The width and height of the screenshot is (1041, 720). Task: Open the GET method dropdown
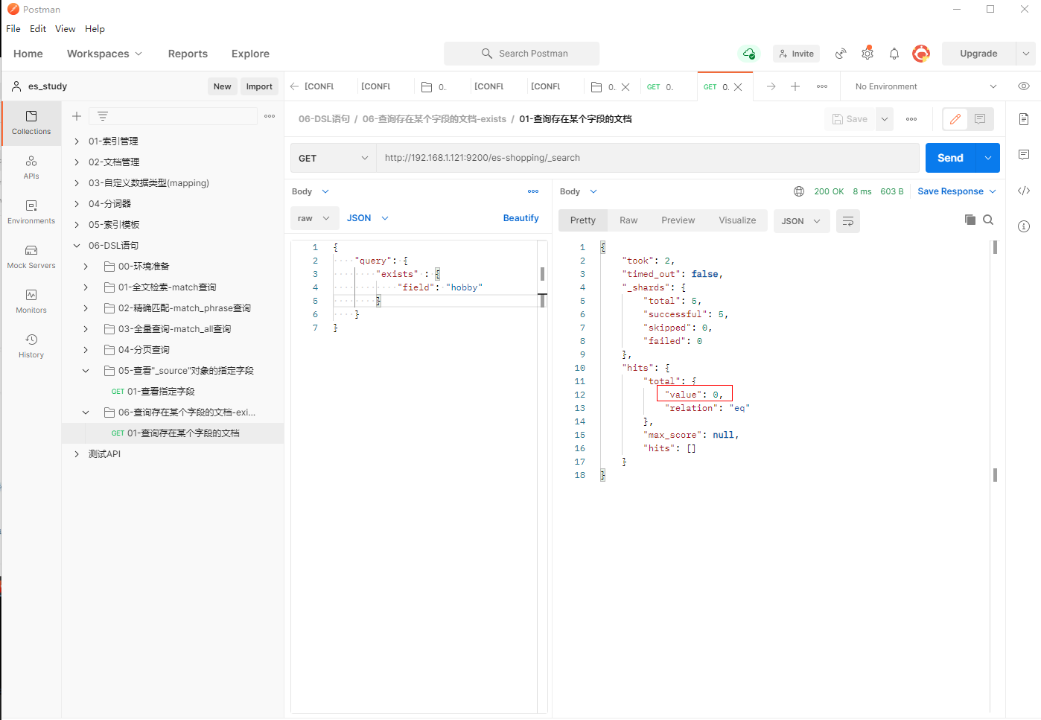[x=333, y=158]
